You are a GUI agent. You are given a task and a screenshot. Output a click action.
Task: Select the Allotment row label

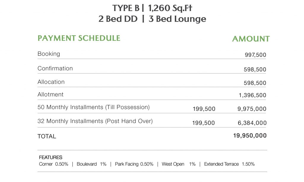pyautogui.click(x=50, y=95)
